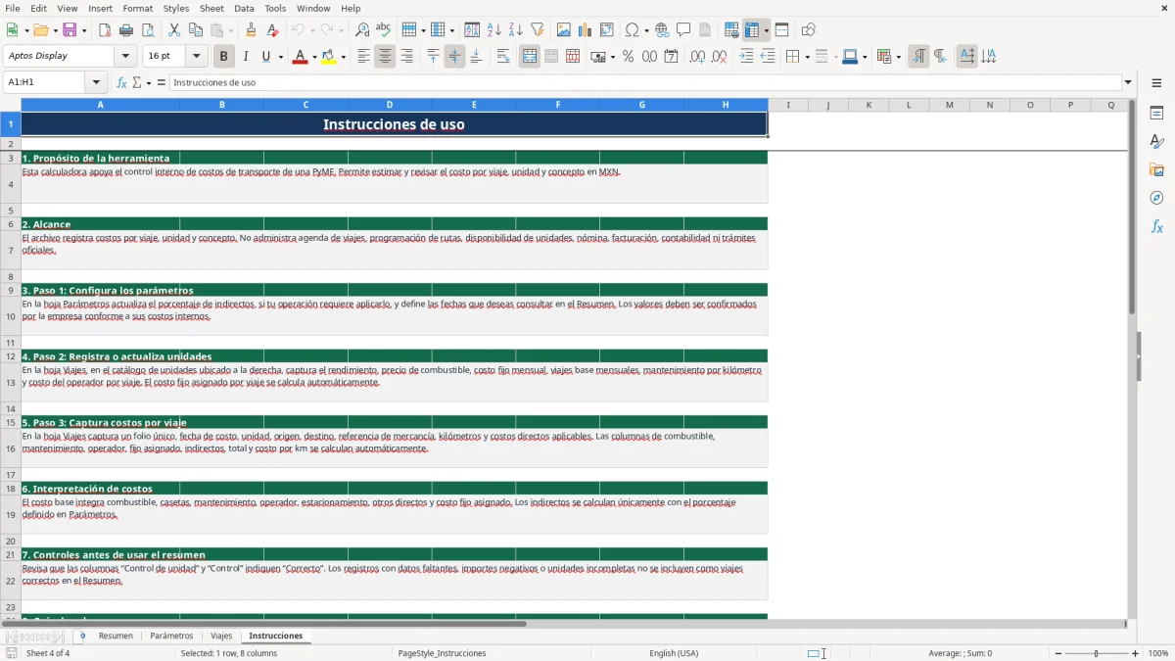This screenshot has width=1175, height=661.
Task: Switch to the Viajes sheet tab
Action: pos(221,636)
